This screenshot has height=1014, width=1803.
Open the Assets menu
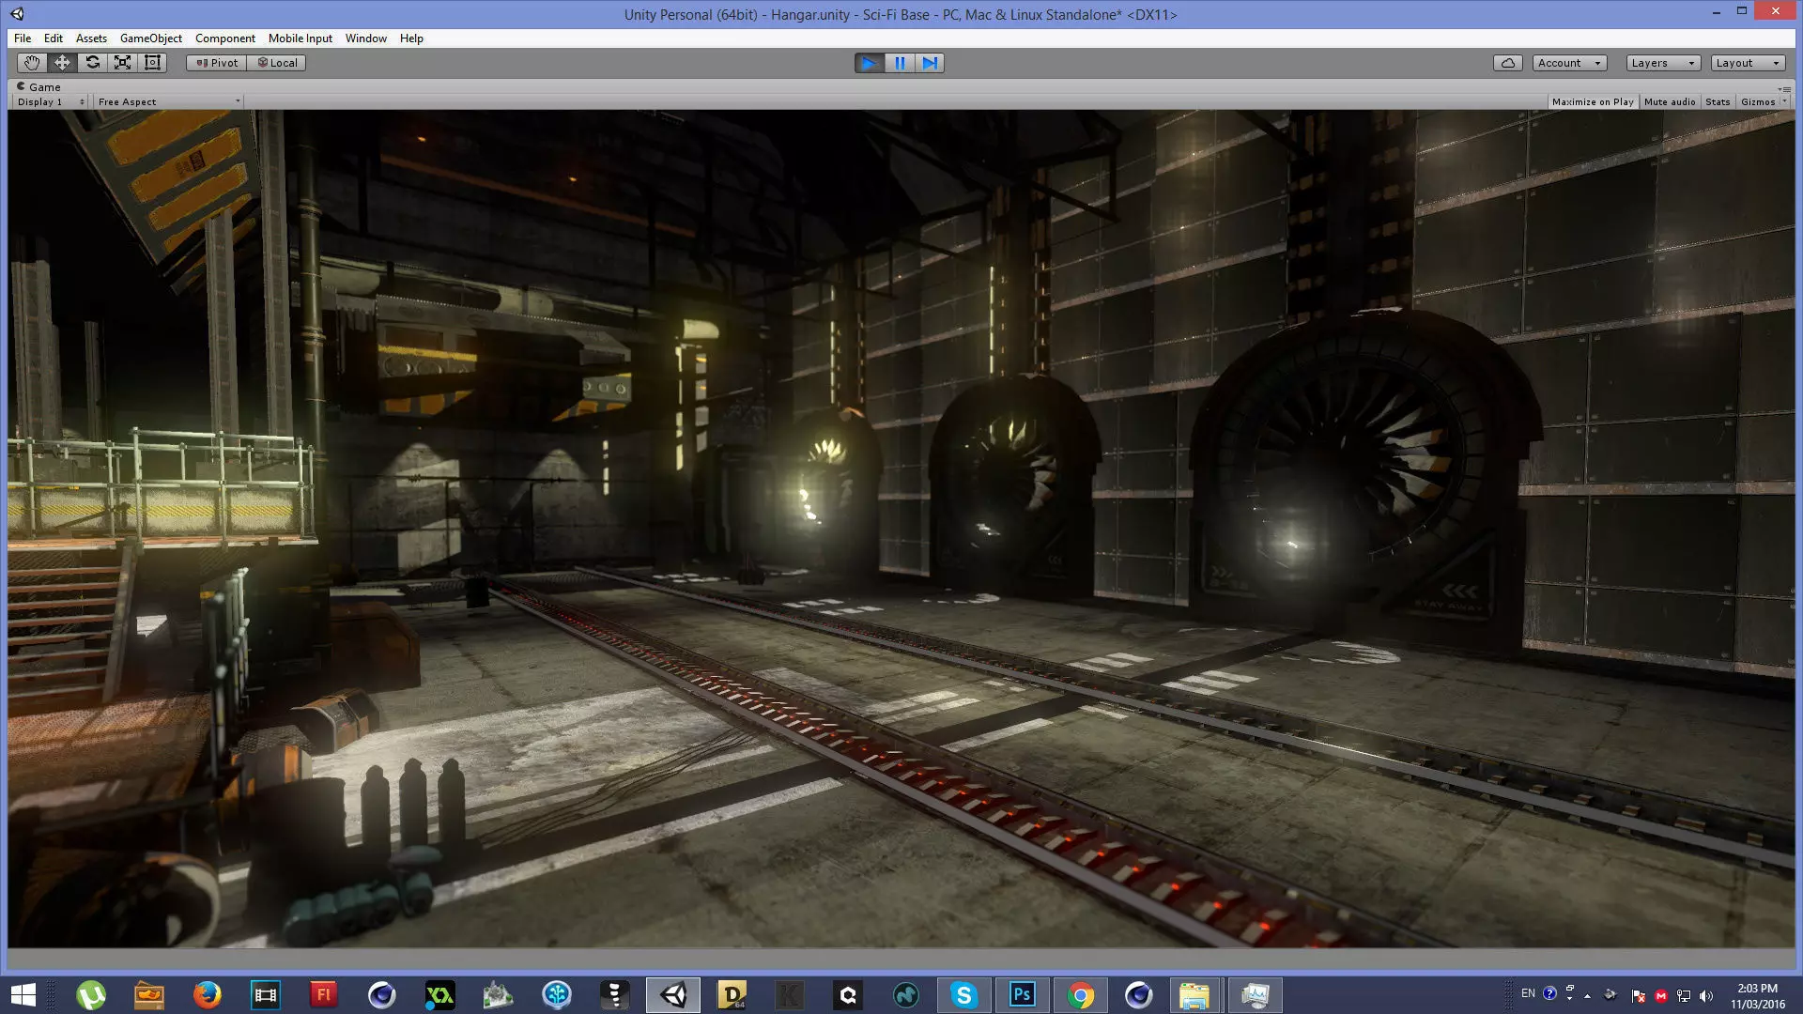pos(91,38)
